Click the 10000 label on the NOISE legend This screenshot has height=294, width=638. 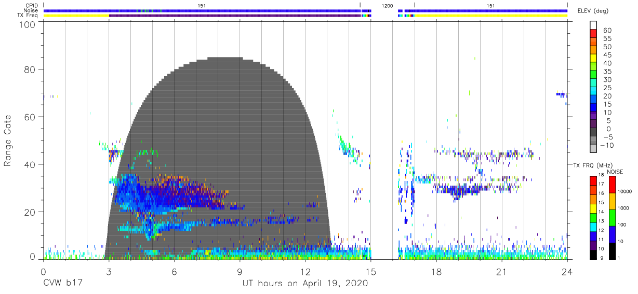pos(624,192)
